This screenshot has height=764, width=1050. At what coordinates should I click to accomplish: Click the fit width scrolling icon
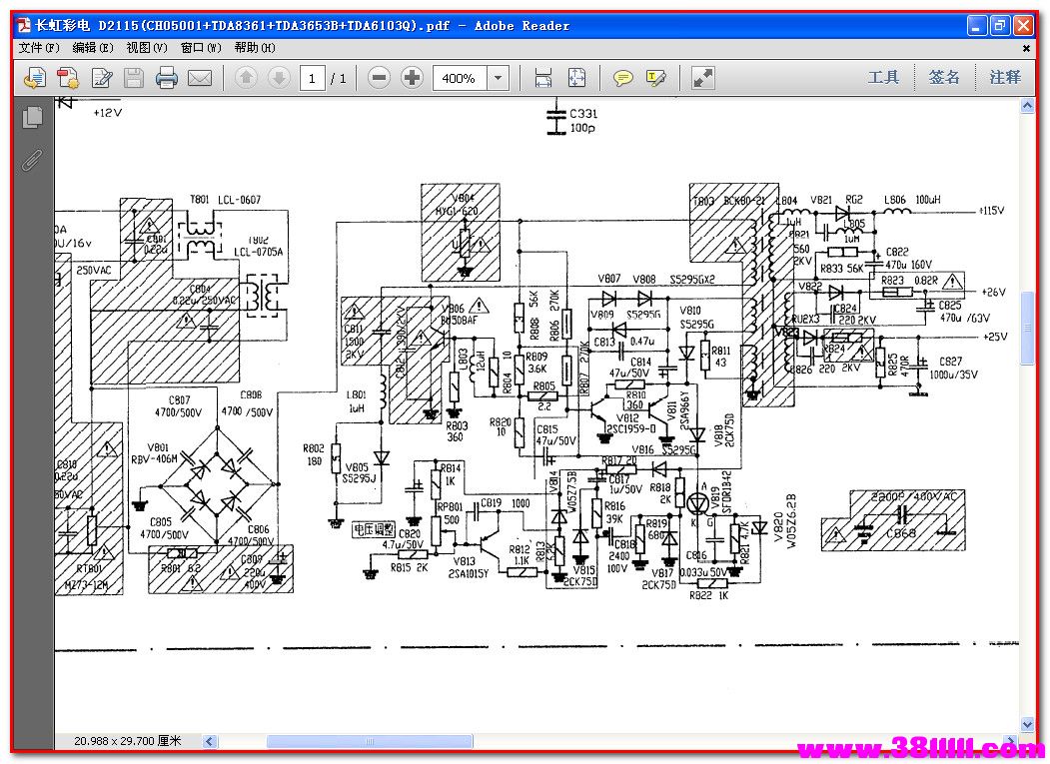click(x=543, y=78)
